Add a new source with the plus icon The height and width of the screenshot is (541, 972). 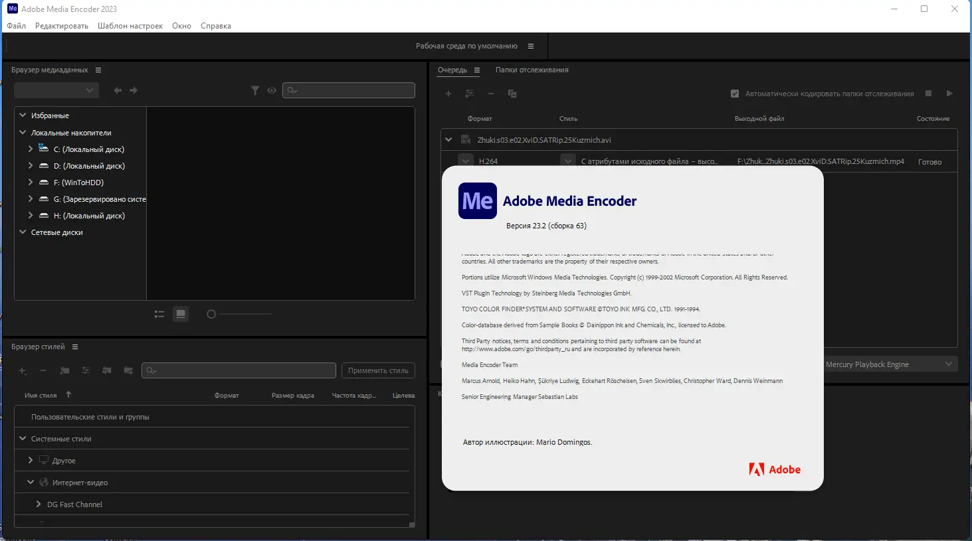448,94
